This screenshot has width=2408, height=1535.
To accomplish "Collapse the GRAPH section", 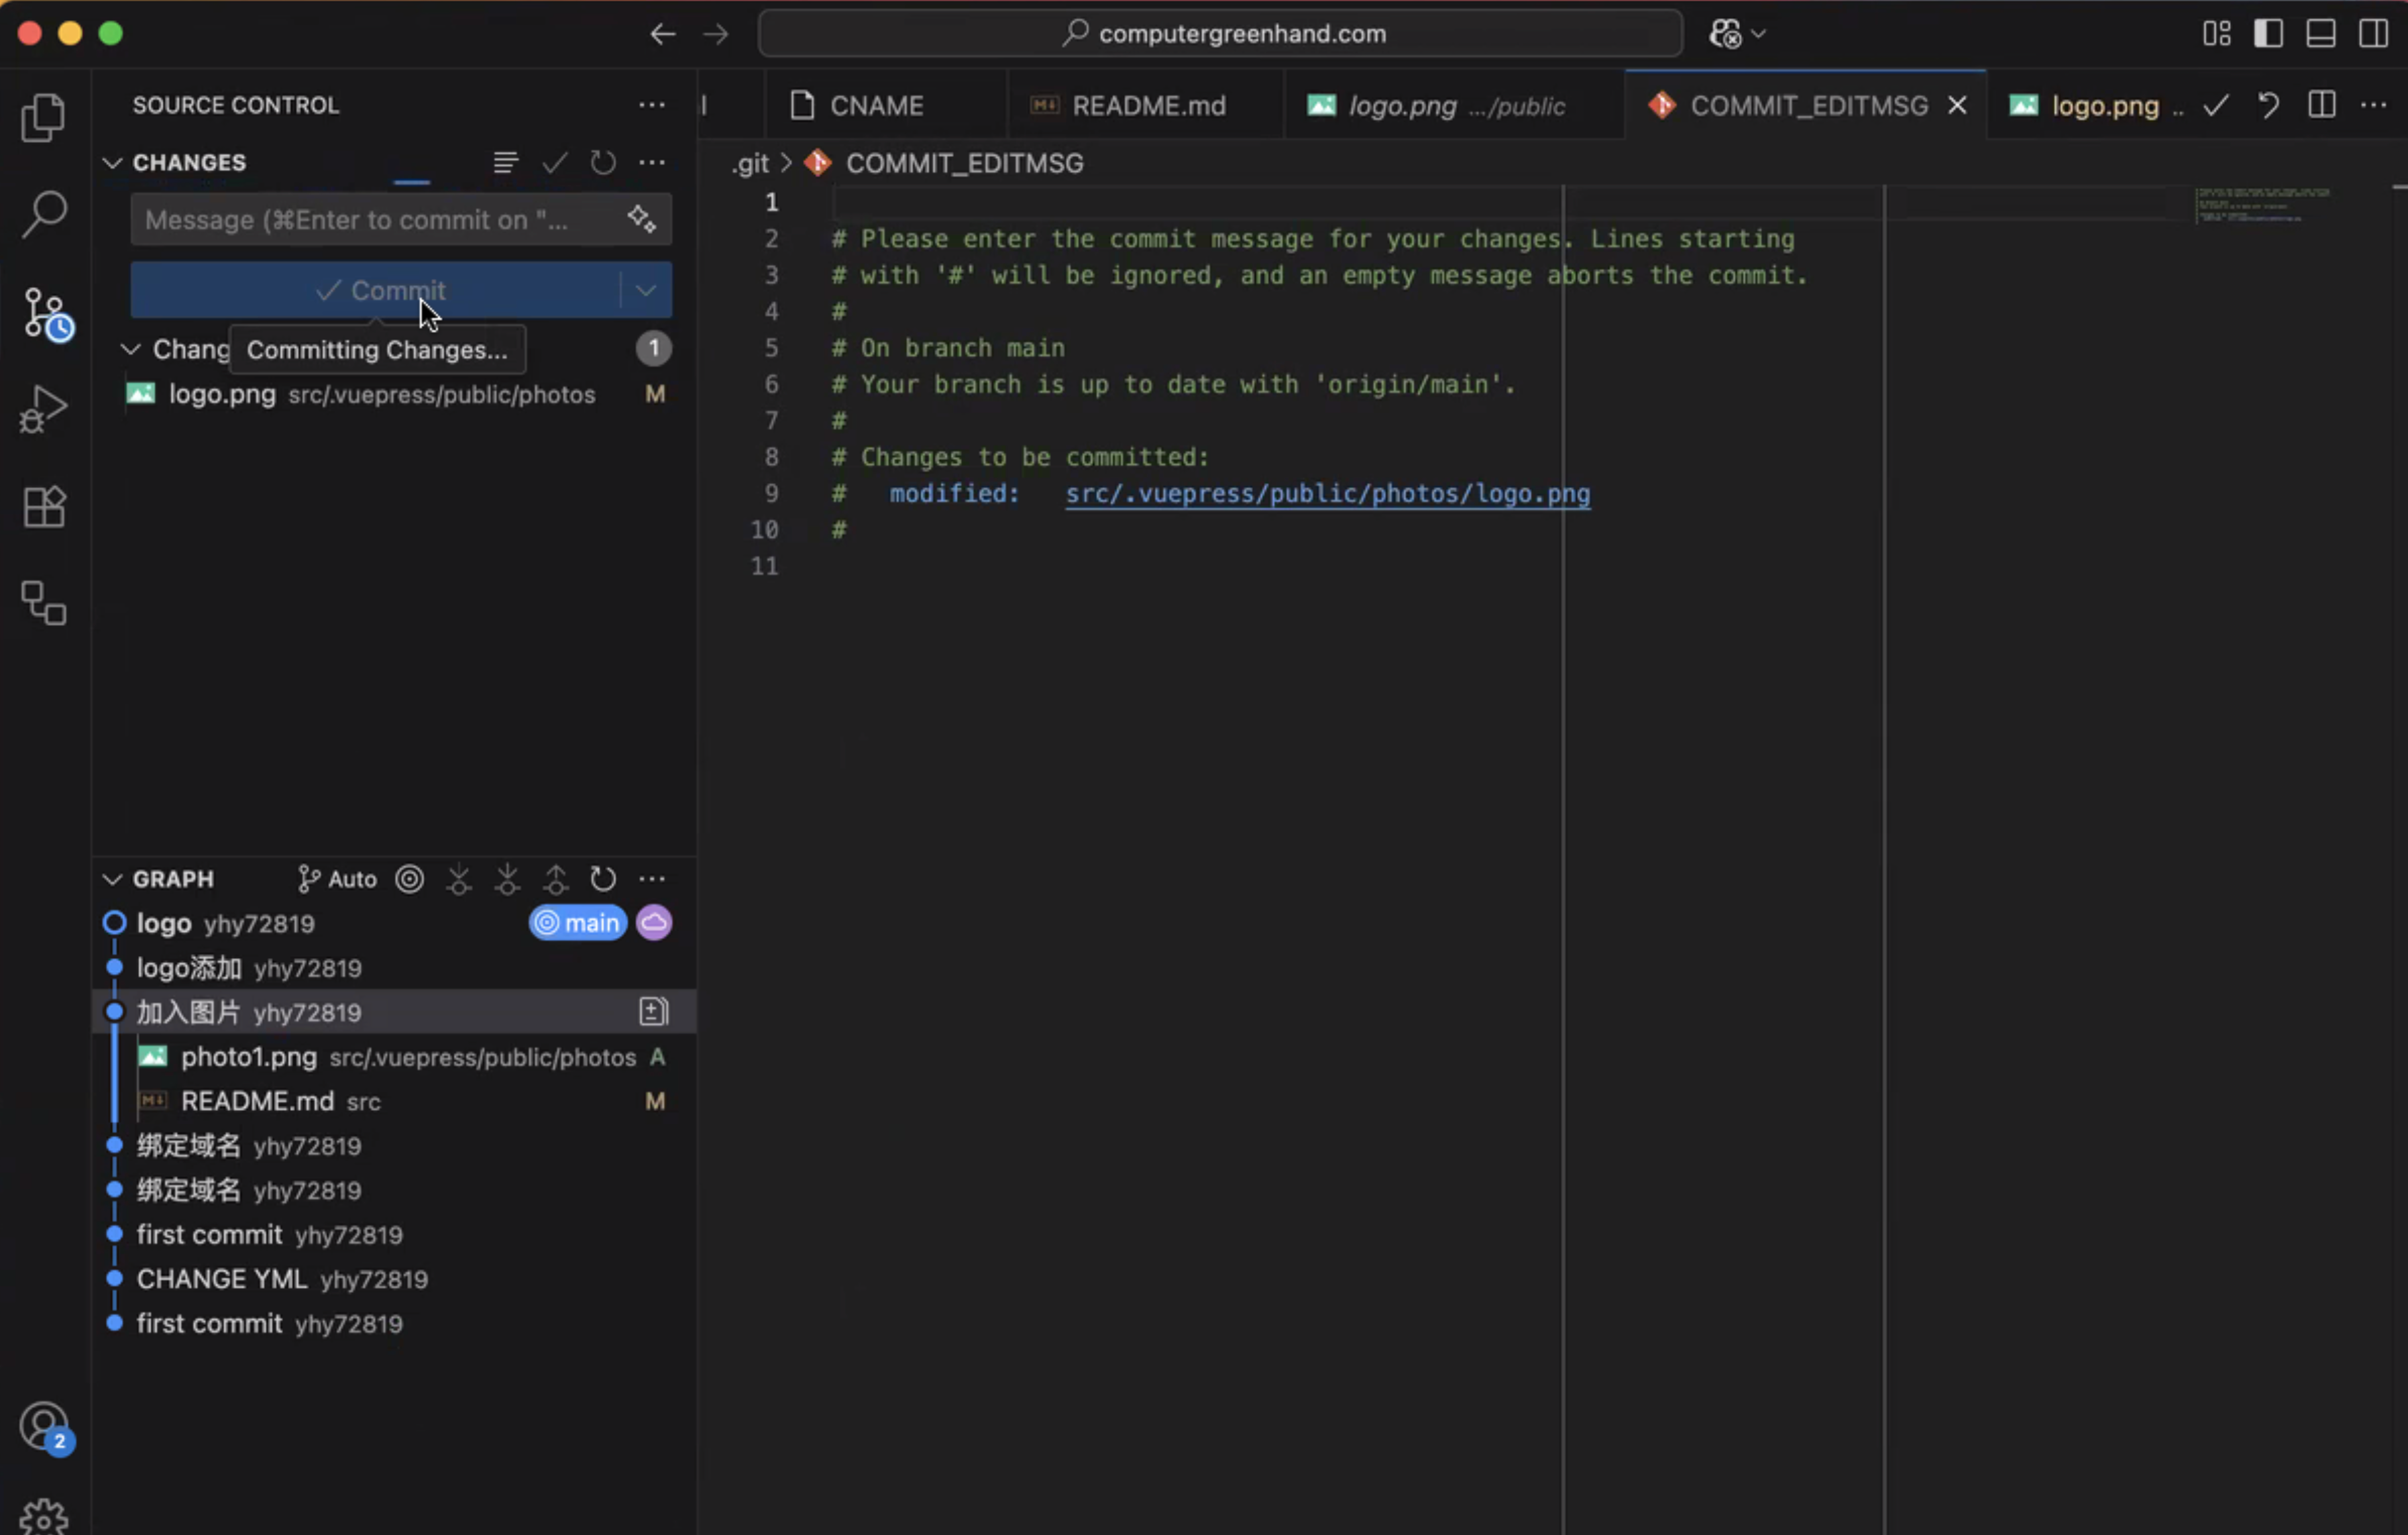I will tap(112, 879).
